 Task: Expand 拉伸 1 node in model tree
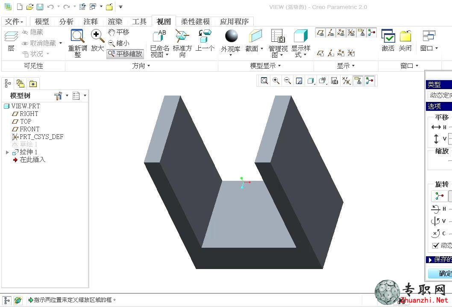pyautogui.click(x=8, y=152)
